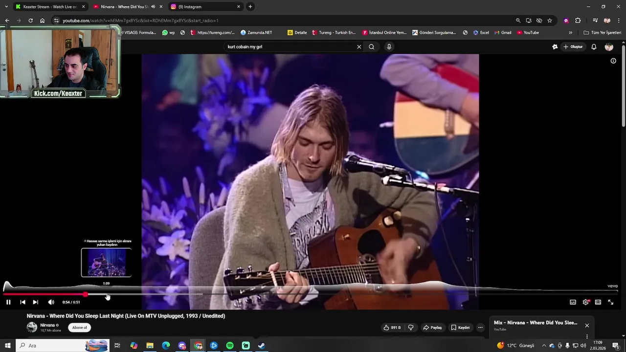
Task: Bookmark this page with the star icon
Action: tap(550, 21)
